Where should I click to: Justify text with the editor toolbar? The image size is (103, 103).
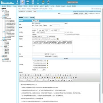(x=70, y=75)
